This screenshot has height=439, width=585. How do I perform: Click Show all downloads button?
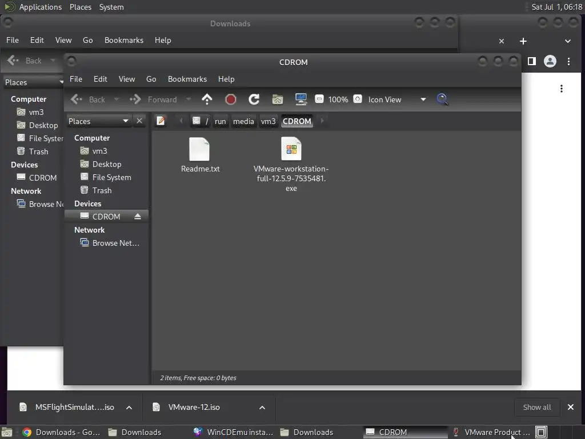coord(537,407)
